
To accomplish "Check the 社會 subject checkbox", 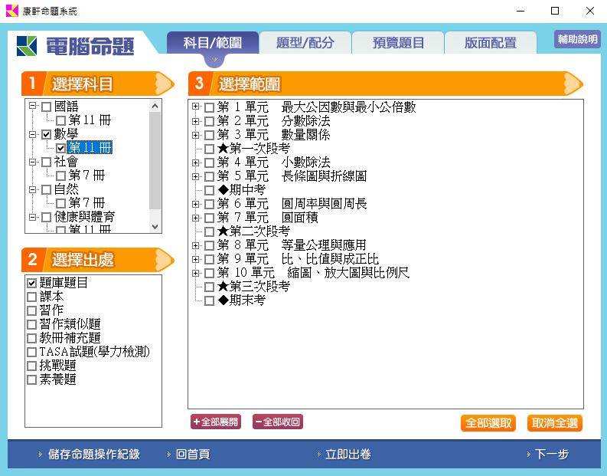I will tap(46, 162).
